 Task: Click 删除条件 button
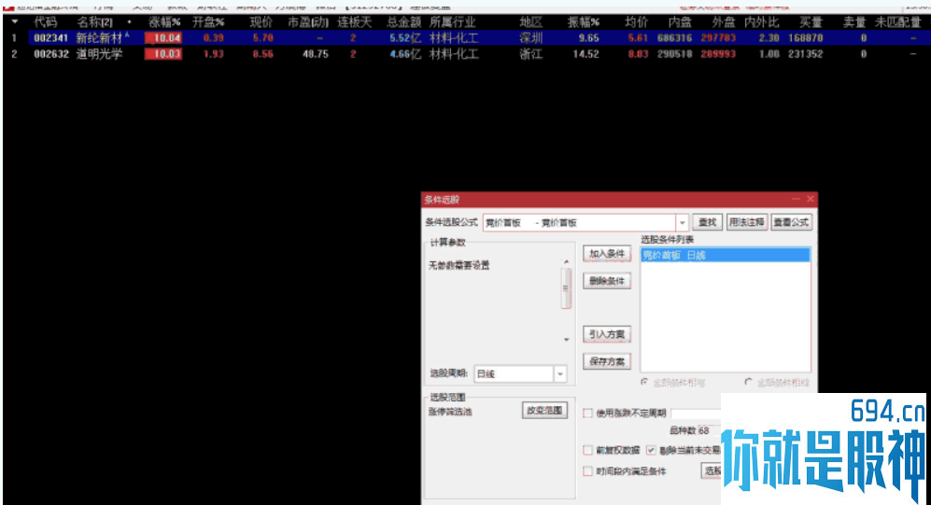pyautogui.click(x=607, y=281)
